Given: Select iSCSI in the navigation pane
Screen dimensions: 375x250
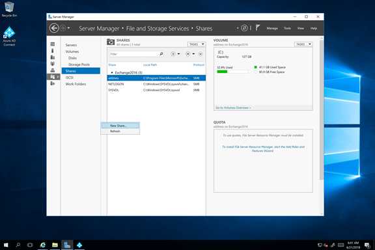Looking at the screenshot, I should (x=70, y=77).
